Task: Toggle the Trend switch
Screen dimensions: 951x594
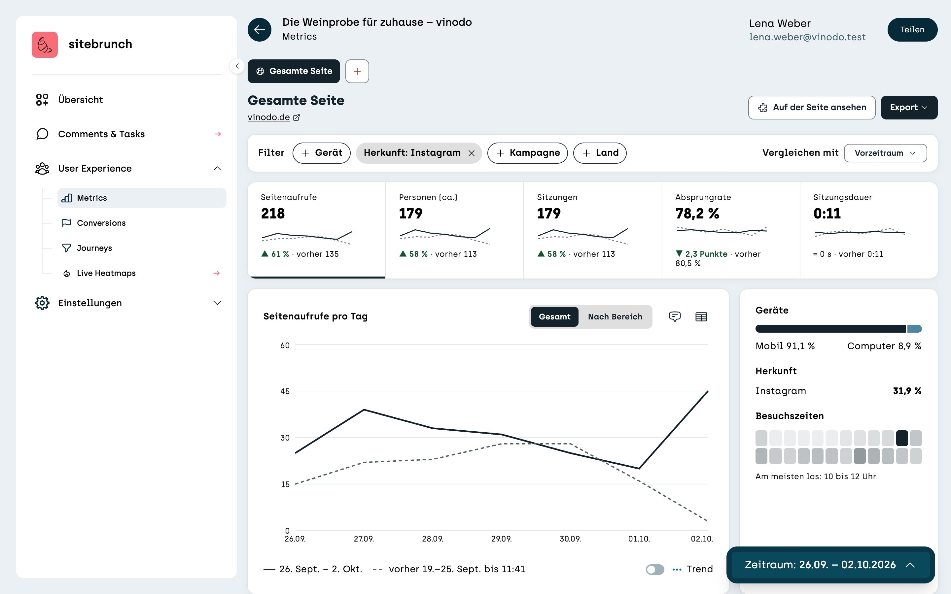Action: click(655, 569)
